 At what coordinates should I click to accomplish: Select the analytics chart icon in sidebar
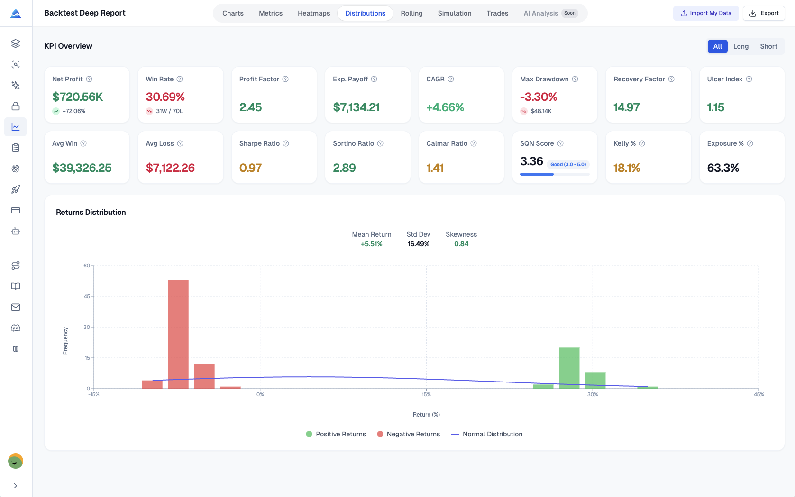tap(16, 126)
